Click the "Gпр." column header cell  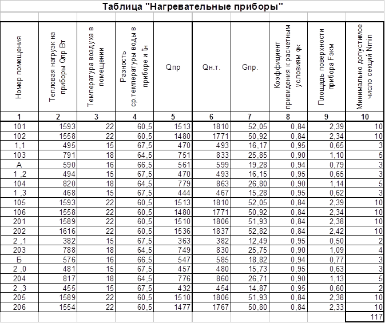click(250, 66)
